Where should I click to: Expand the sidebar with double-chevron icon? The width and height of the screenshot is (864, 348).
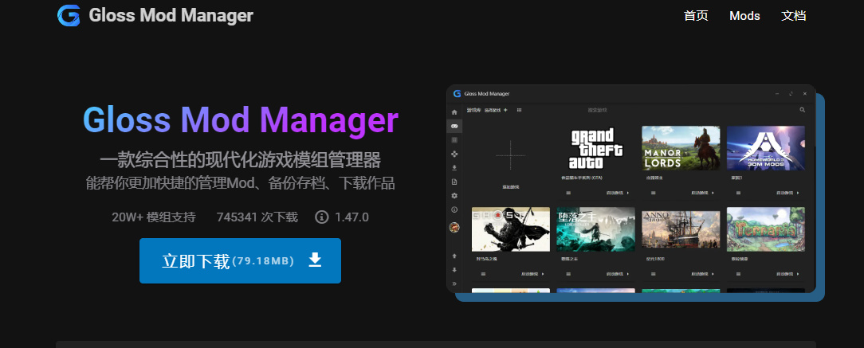[454, 283]
